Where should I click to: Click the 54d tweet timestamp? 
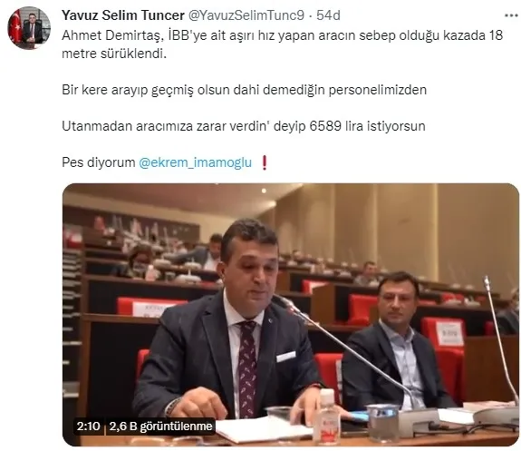click(328, 15)
